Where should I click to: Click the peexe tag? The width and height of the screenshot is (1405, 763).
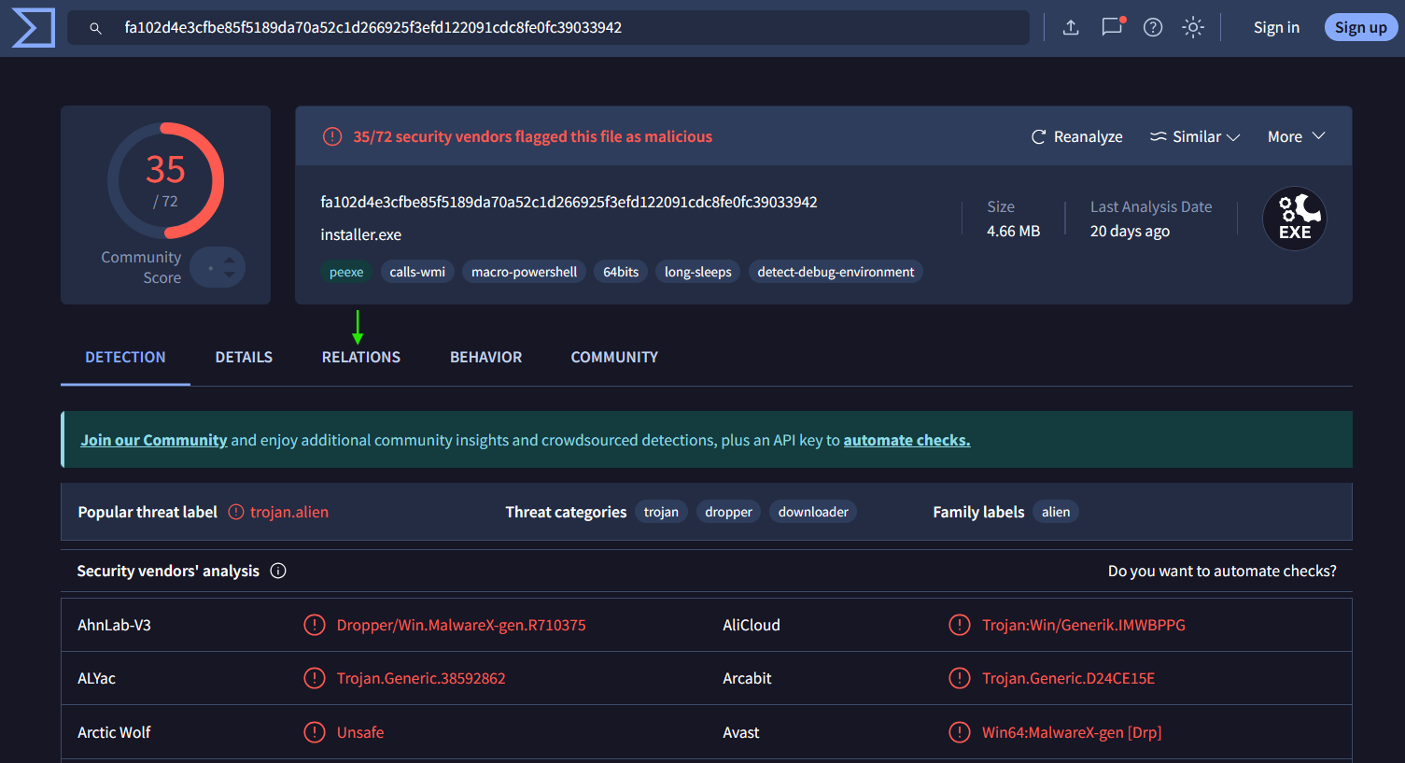[x=346, y=272]
